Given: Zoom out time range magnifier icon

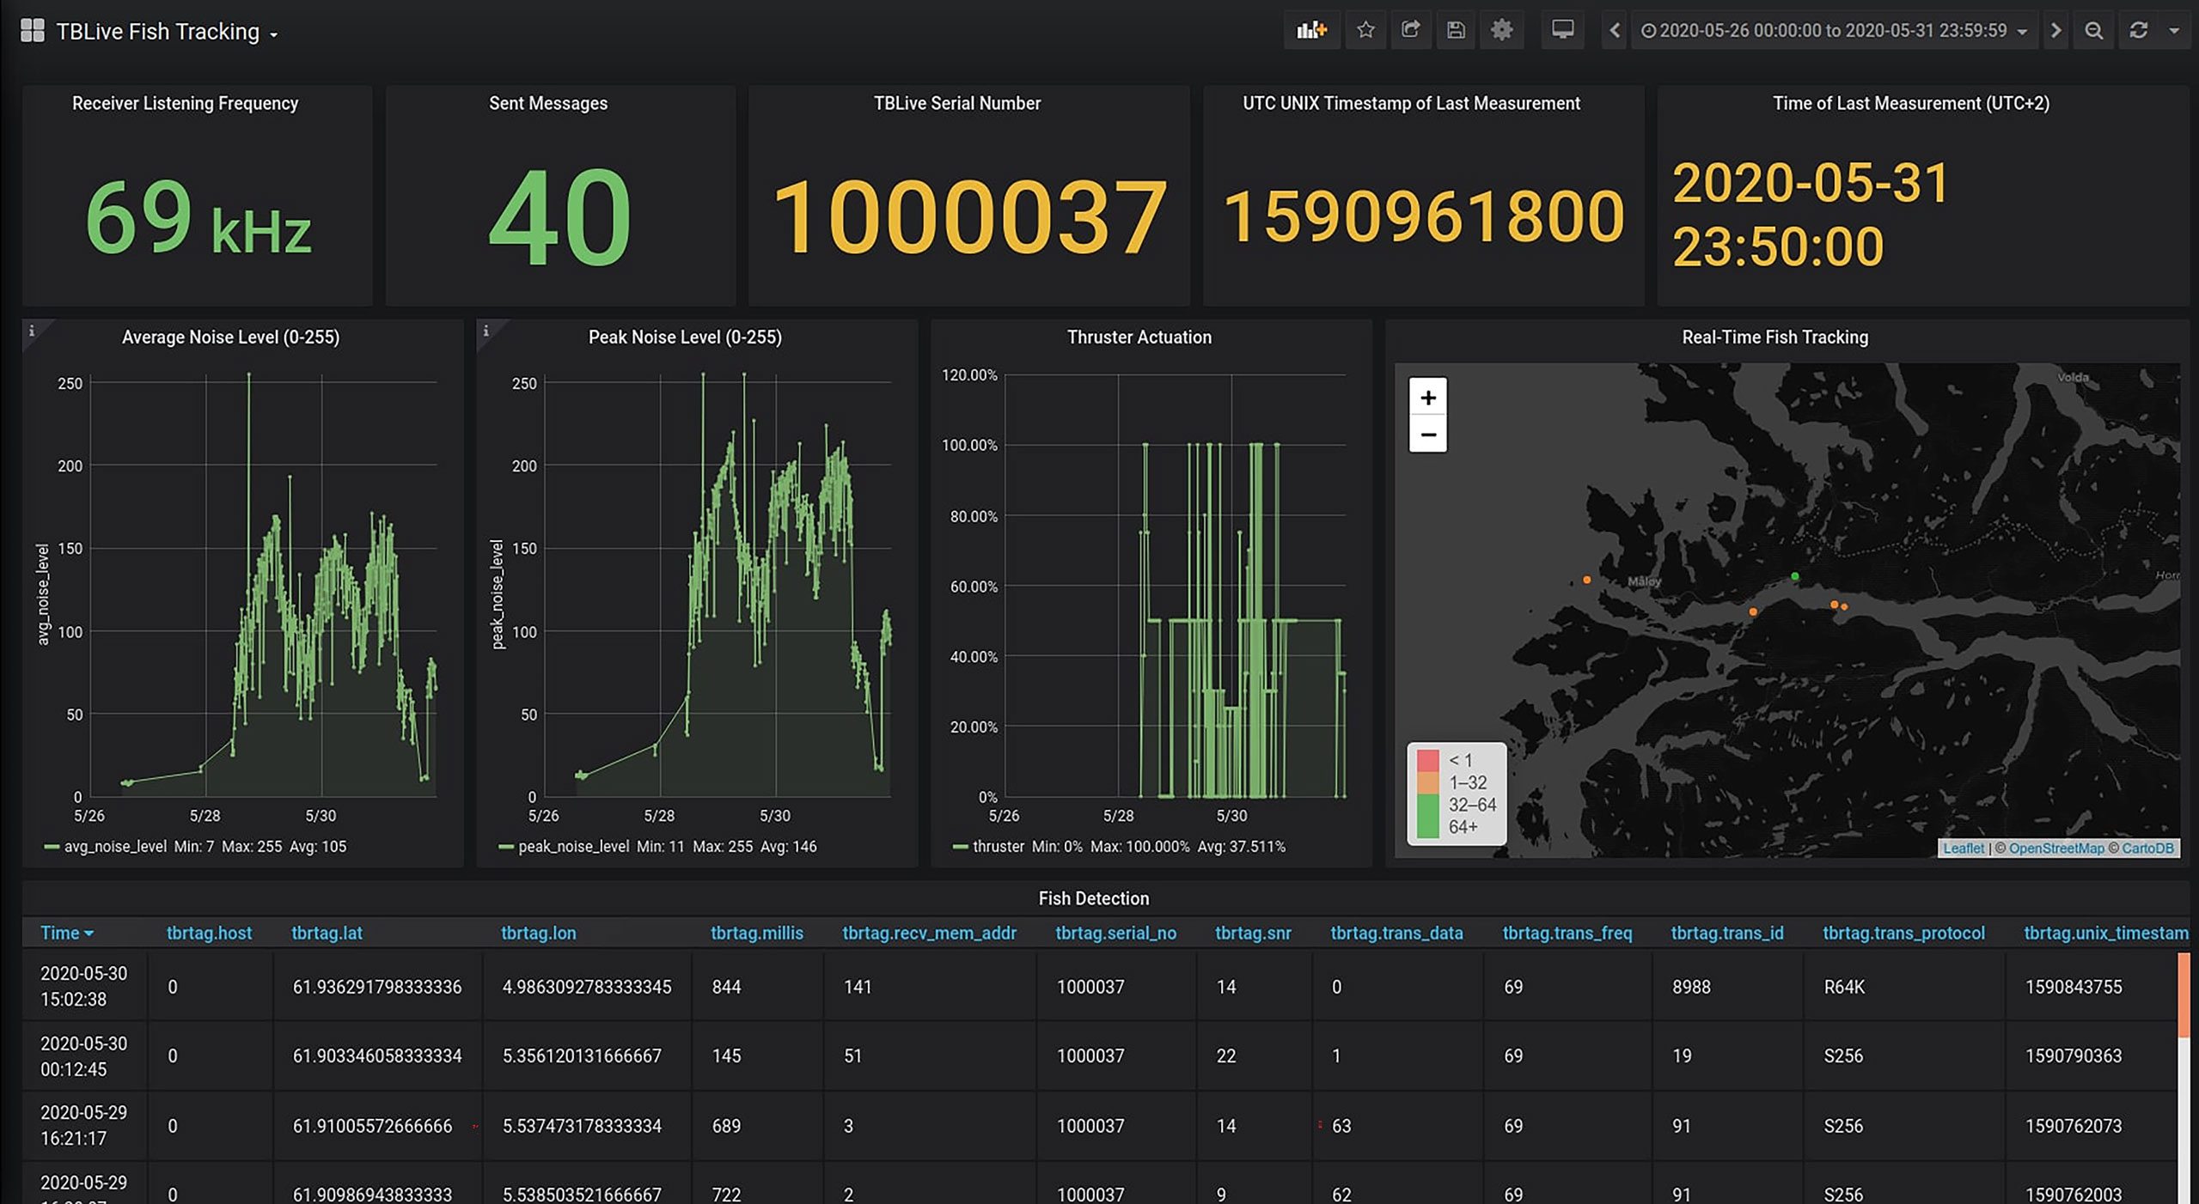Looking at the screenshot, I should [2093, 30].
